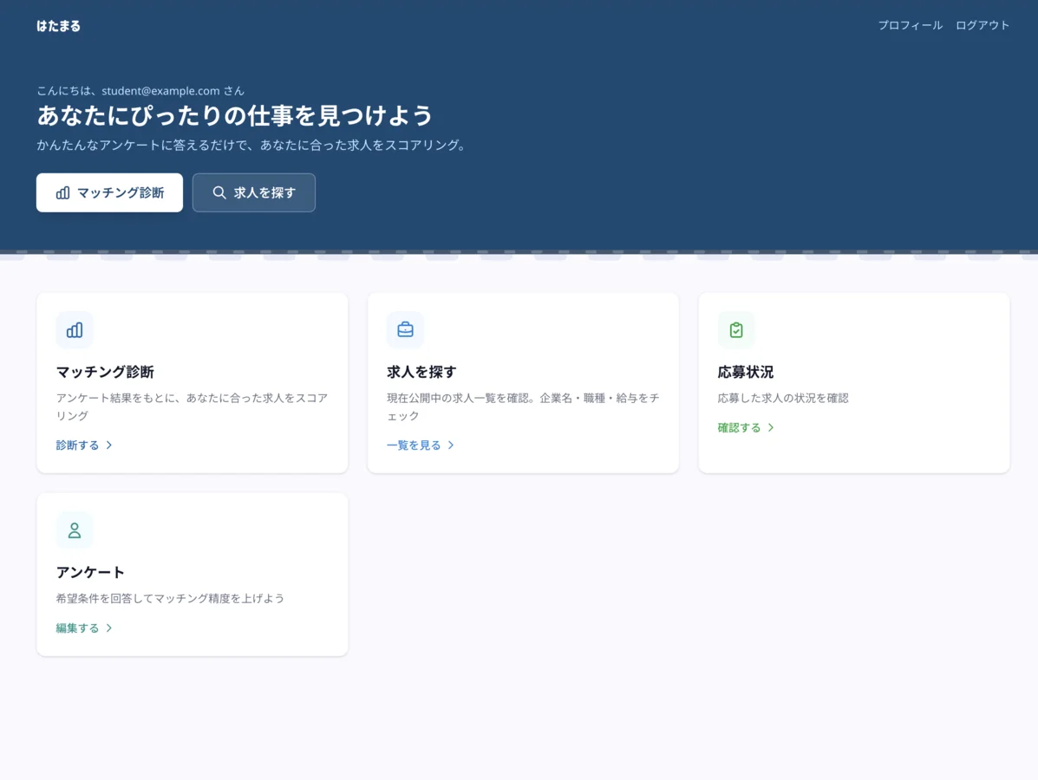Open 編集する on the アンケート card
The width and height of the screenshot is (1038, 780).
point(77,627)
